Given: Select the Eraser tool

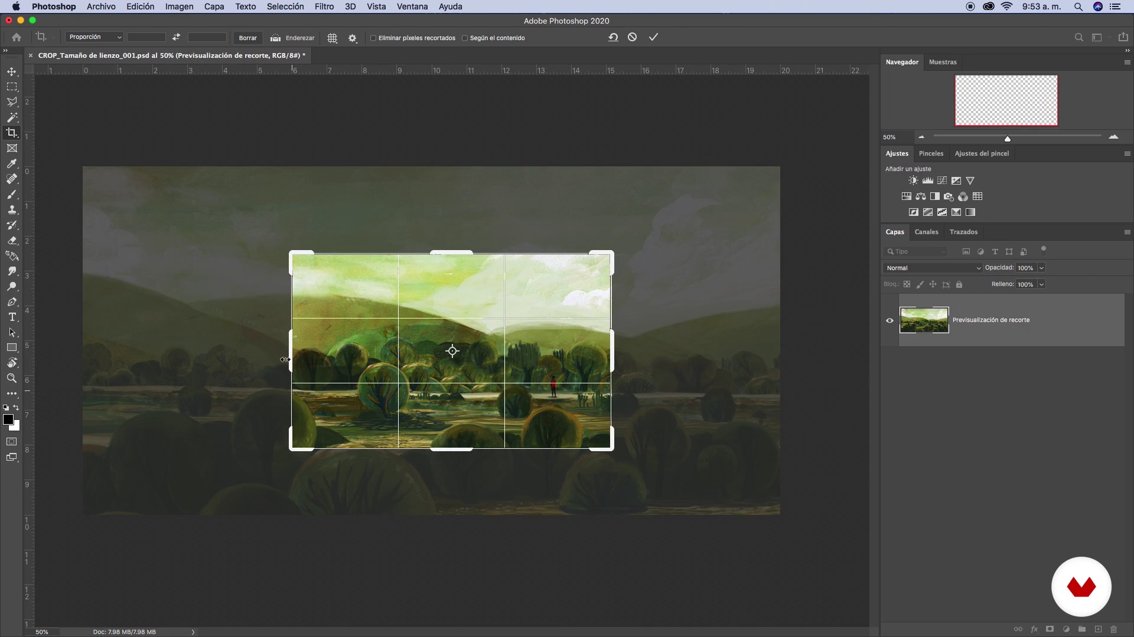Looking at the screenshot, I should tap(12, 240).
